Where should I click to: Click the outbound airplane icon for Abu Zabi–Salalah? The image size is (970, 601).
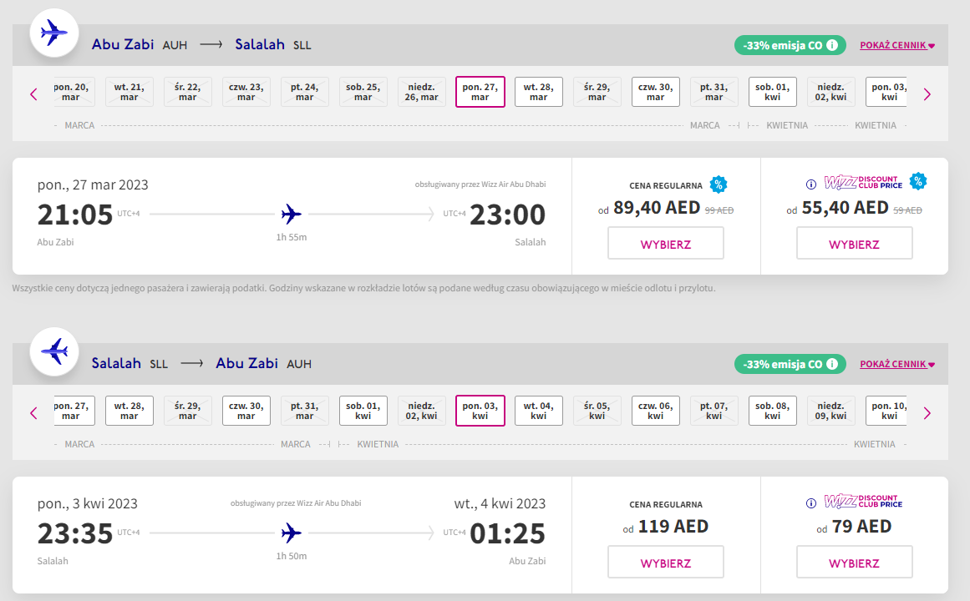click(x=53, y=33)
